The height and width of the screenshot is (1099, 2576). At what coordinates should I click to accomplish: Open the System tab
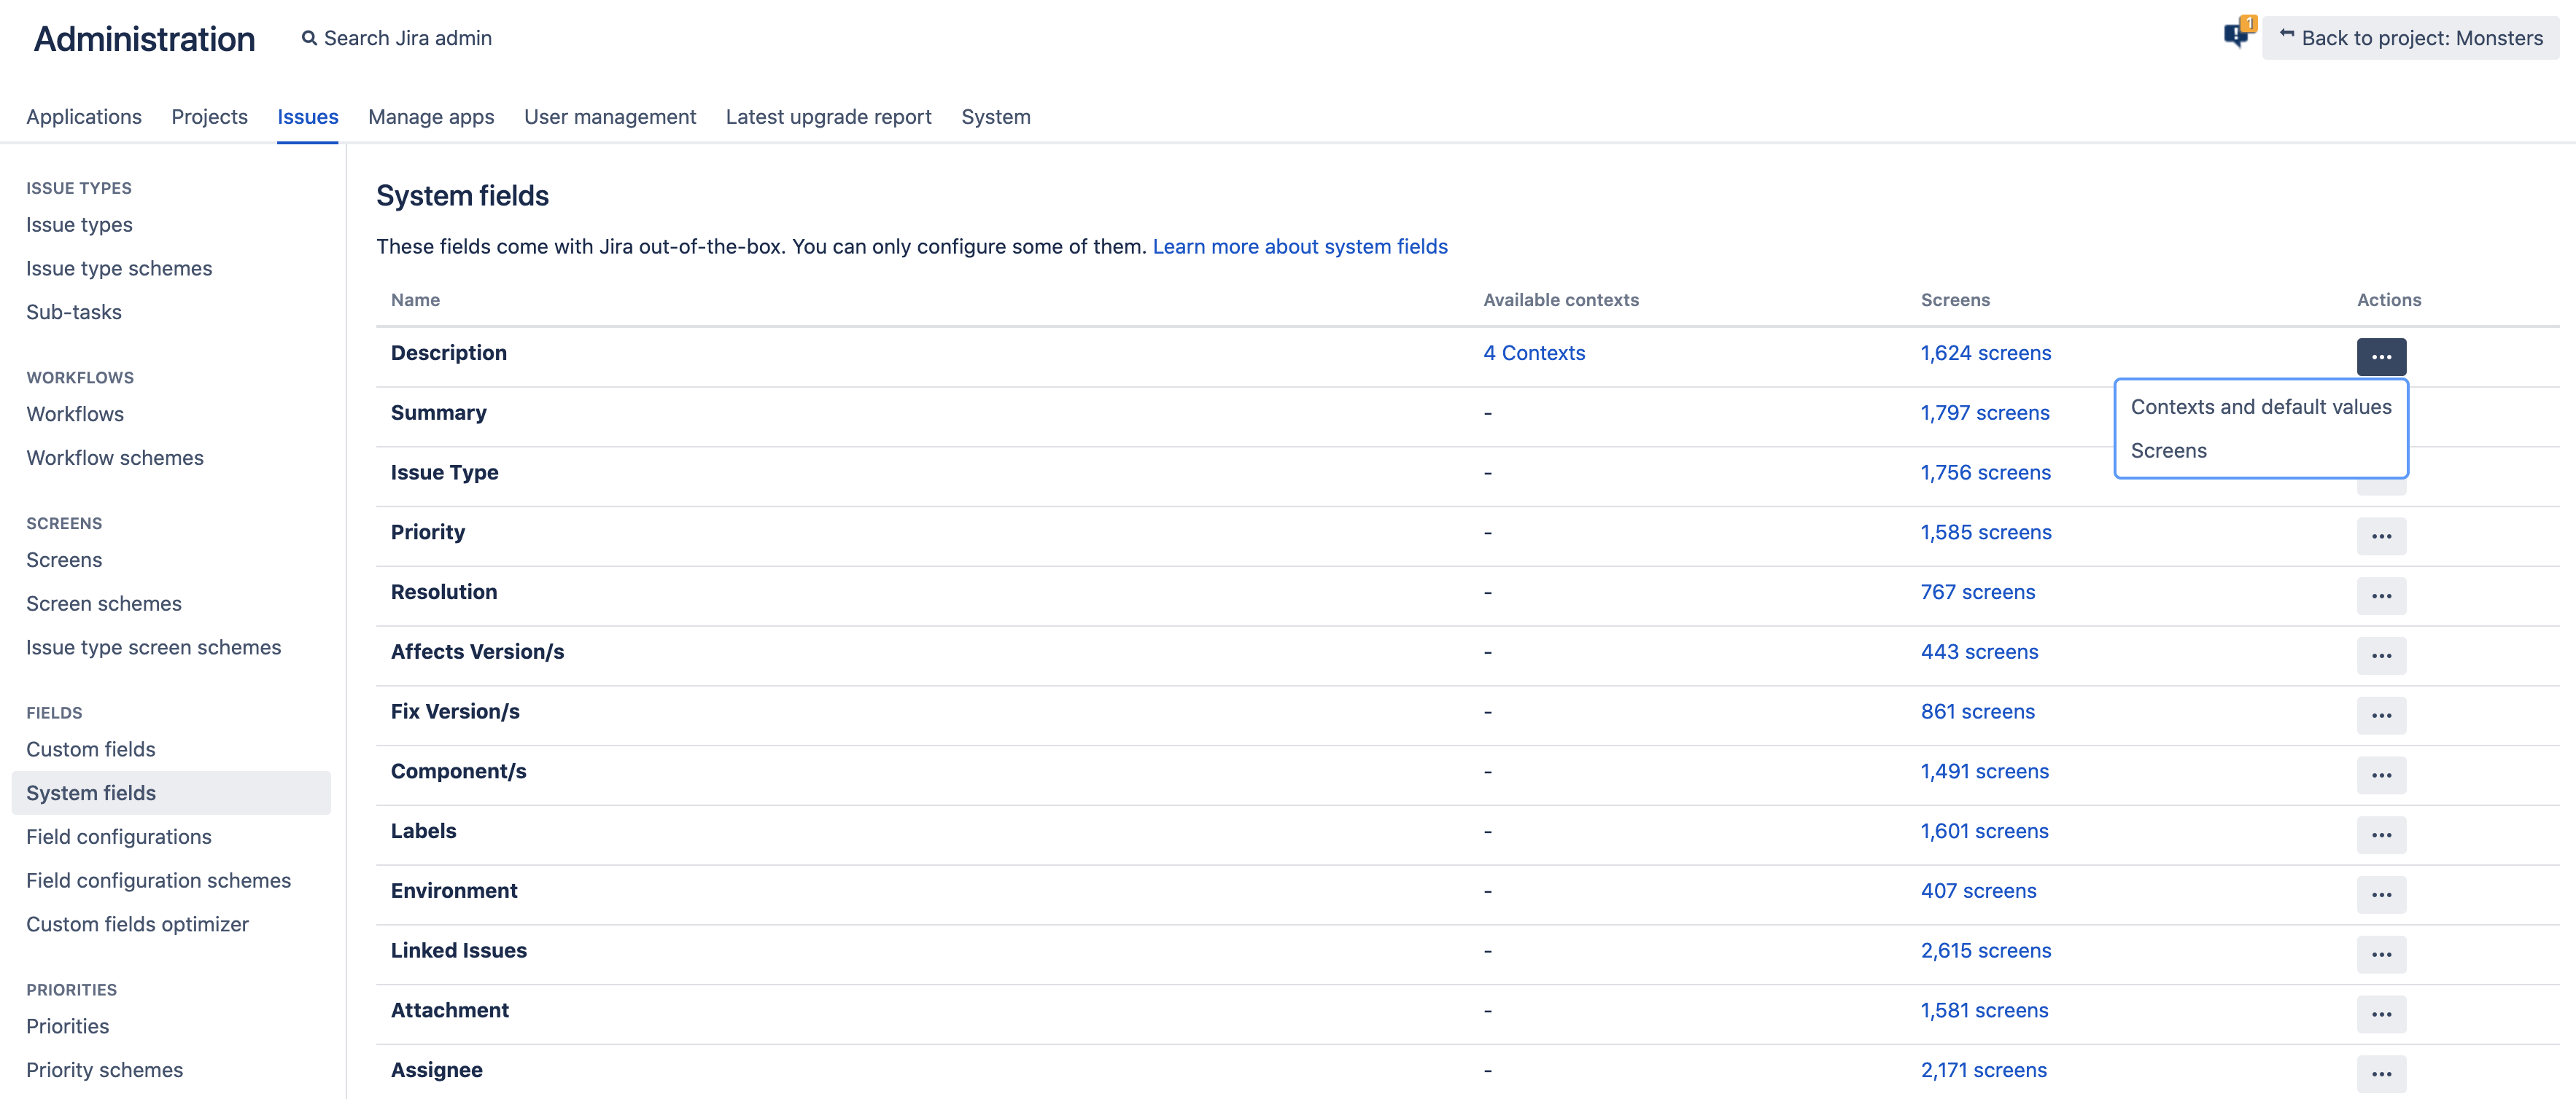point(996,117)
